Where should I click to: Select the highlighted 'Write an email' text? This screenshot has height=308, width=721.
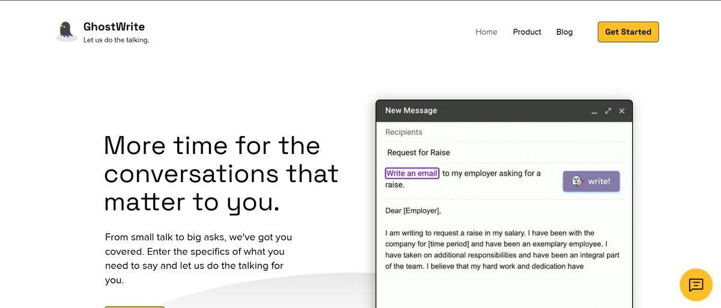412,173
